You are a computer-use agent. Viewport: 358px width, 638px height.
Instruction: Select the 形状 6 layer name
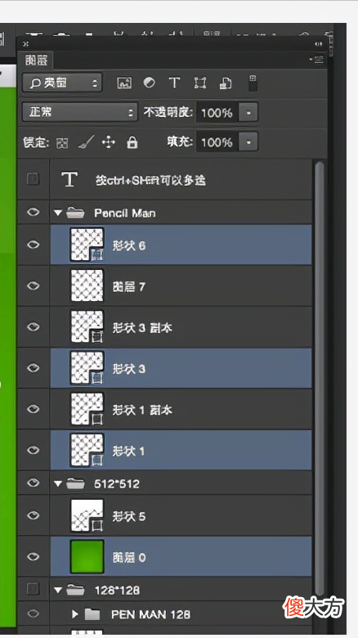point(128,245)
